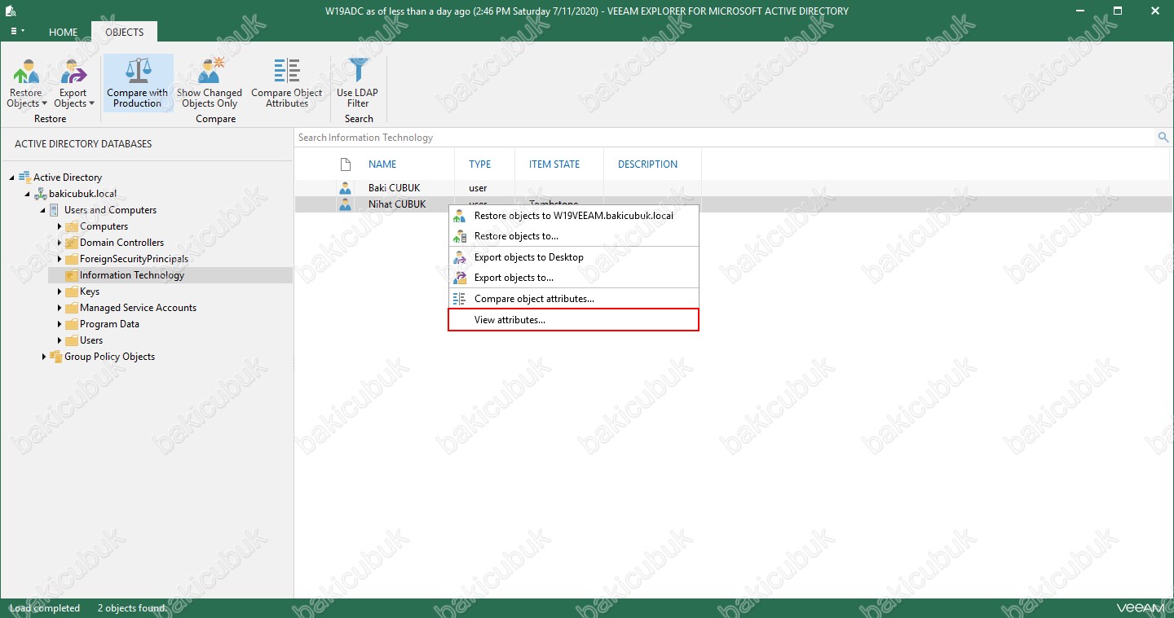This screenshot has height=618, width=1174.
Task: Click the Managed Service Accounts folder icon
Action: pos(71,308)
